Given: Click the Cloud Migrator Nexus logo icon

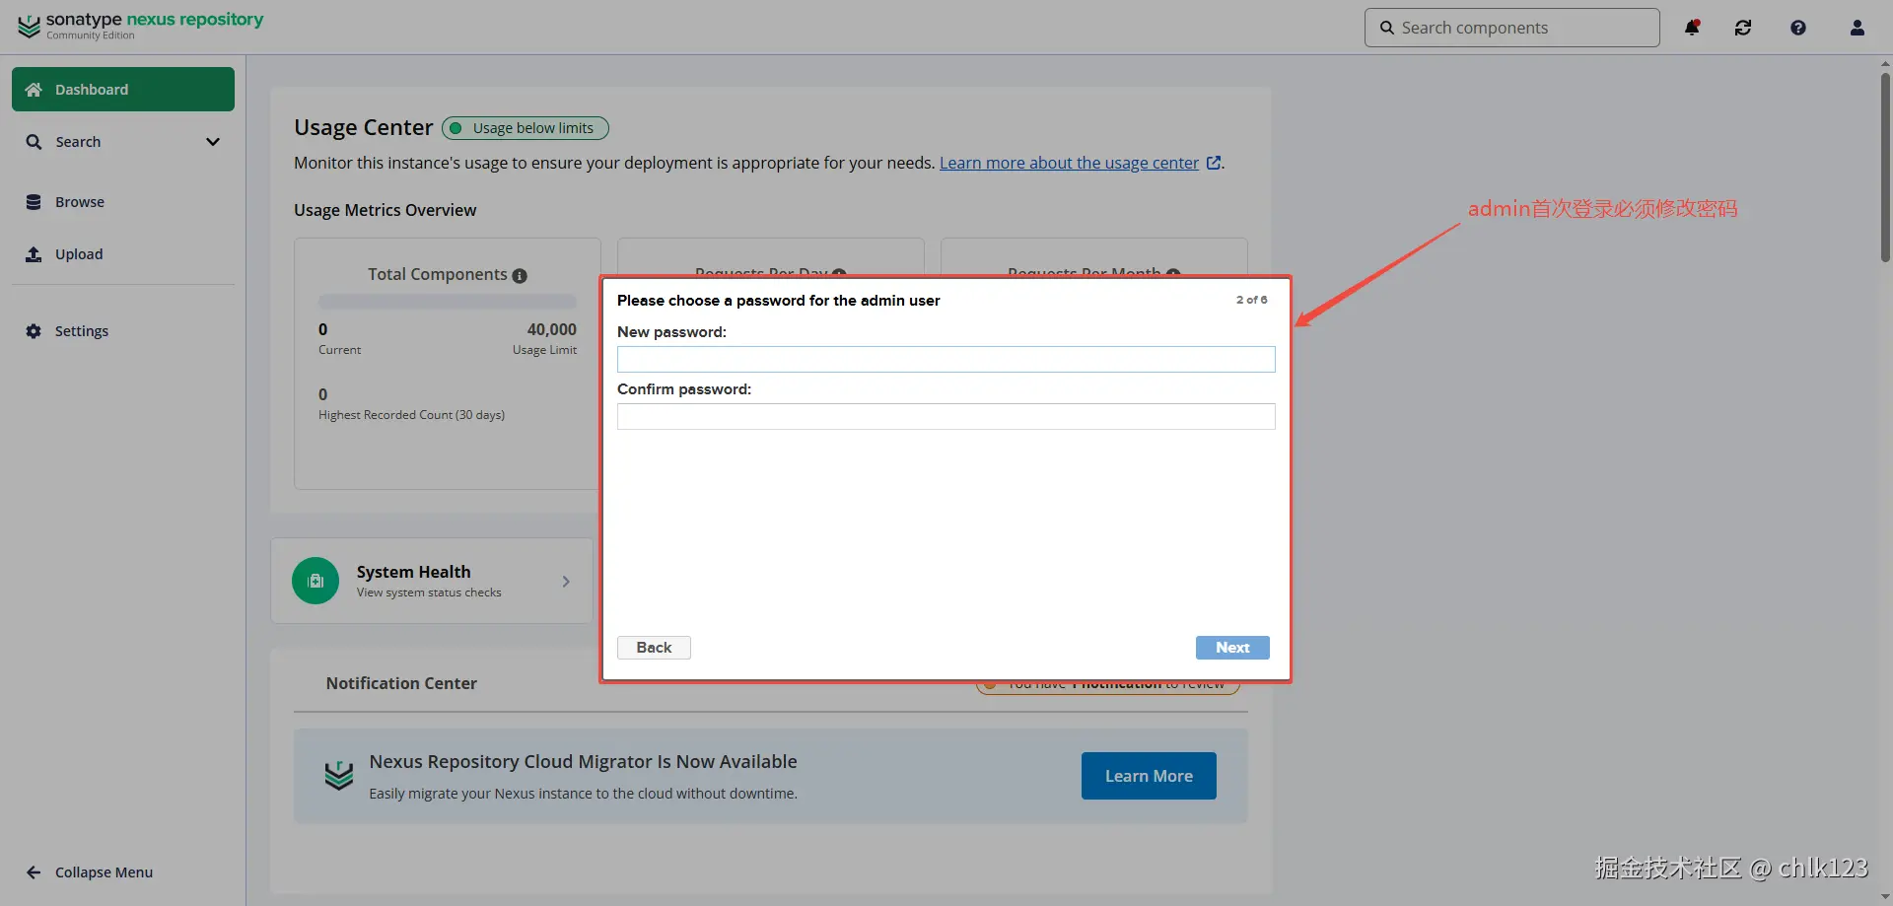Looking at the screenshot, I should (339, 776).
